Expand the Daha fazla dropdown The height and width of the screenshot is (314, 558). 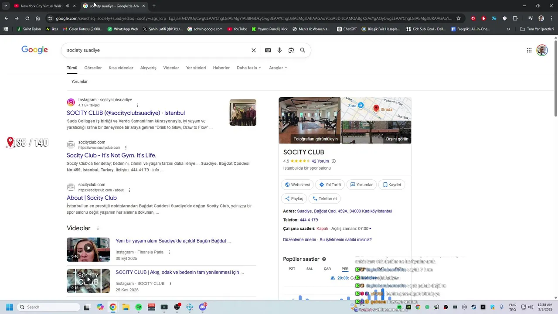[249, 68]
